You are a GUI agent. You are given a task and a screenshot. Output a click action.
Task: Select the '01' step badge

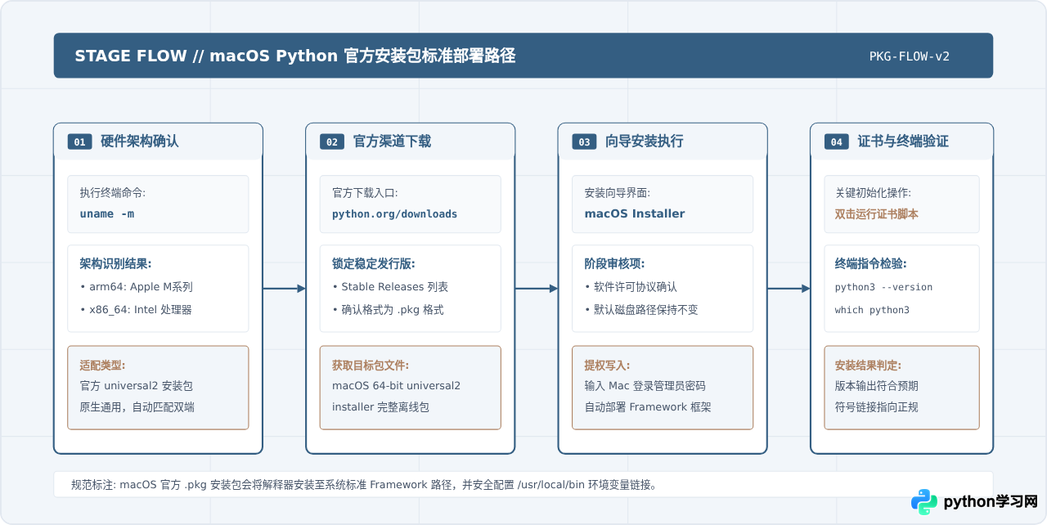(x=79, y=141)
